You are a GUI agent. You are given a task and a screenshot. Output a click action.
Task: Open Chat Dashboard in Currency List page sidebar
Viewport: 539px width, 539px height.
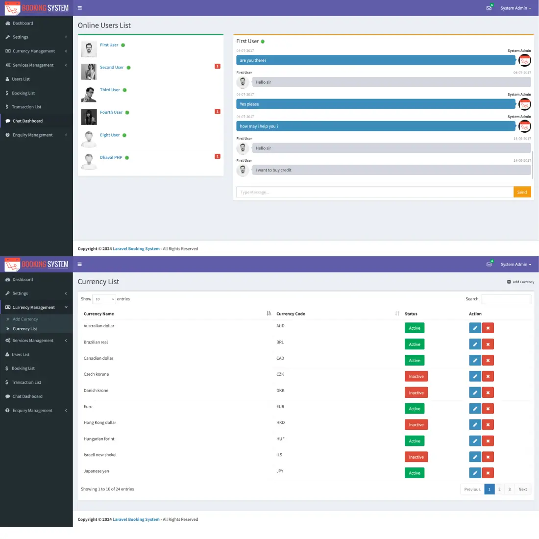36,396
